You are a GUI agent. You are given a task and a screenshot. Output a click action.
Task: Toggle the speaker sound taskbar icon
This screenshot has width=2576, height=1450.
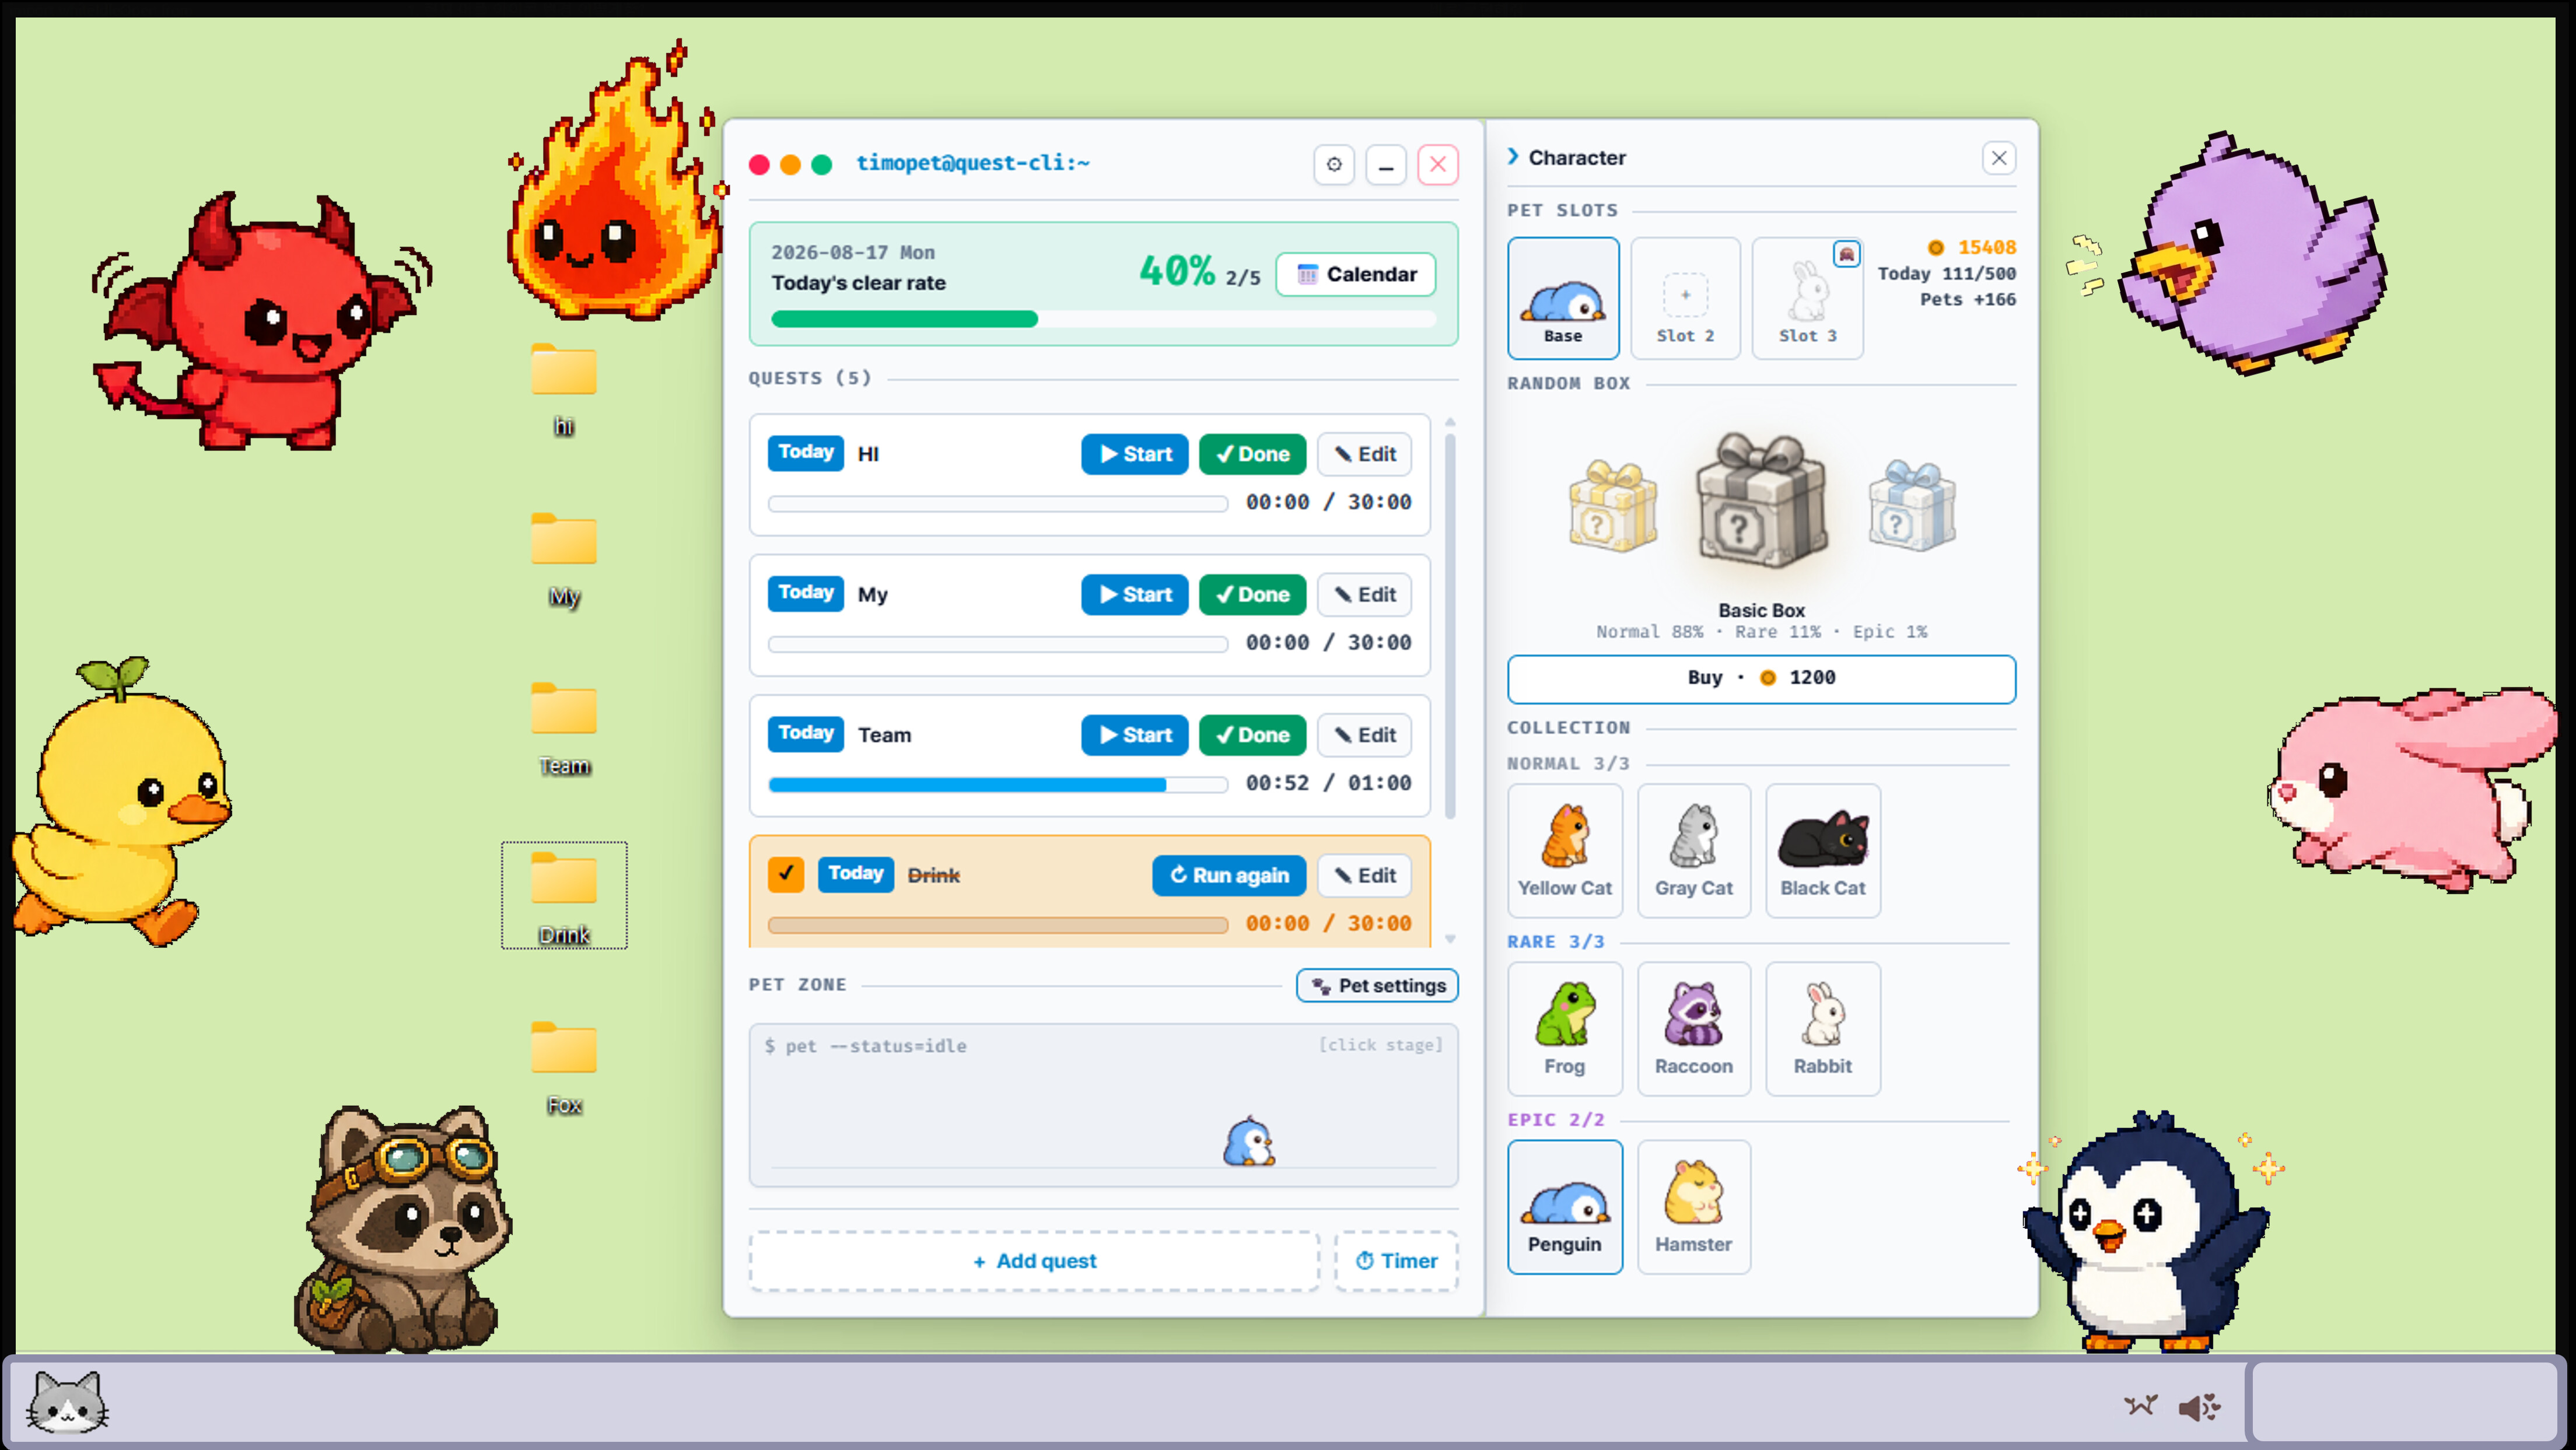(2199, 1407)
